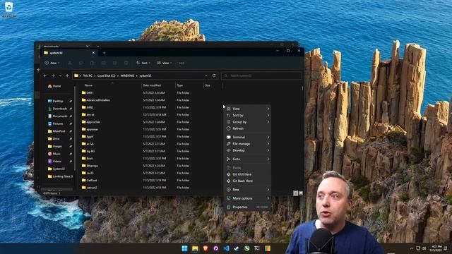Open the Windows Start menu
This screenshot has width=452, height=254.
coord(184,248)
